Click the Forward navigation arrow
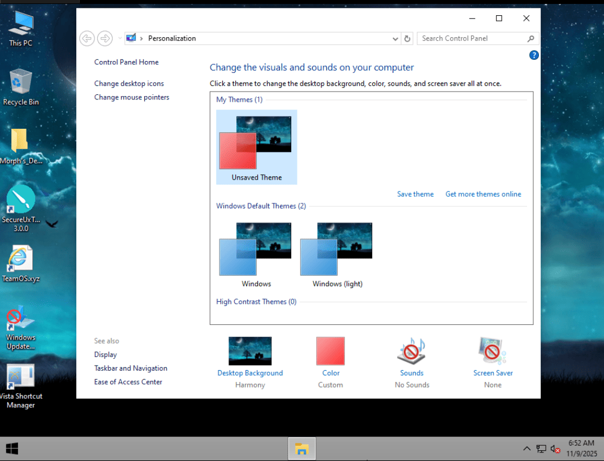This screenshot has width=604, height=461. tap(105, 38)
